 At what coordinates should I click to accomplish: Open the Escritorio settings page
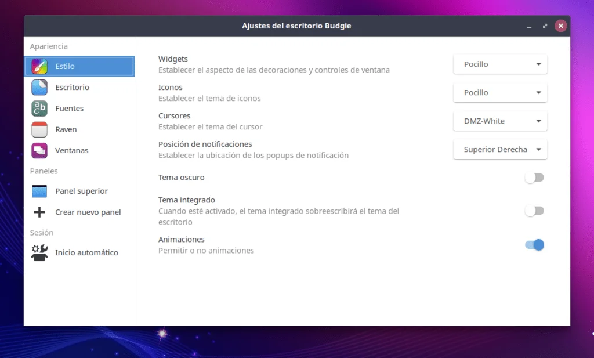[x=79, y=88]
